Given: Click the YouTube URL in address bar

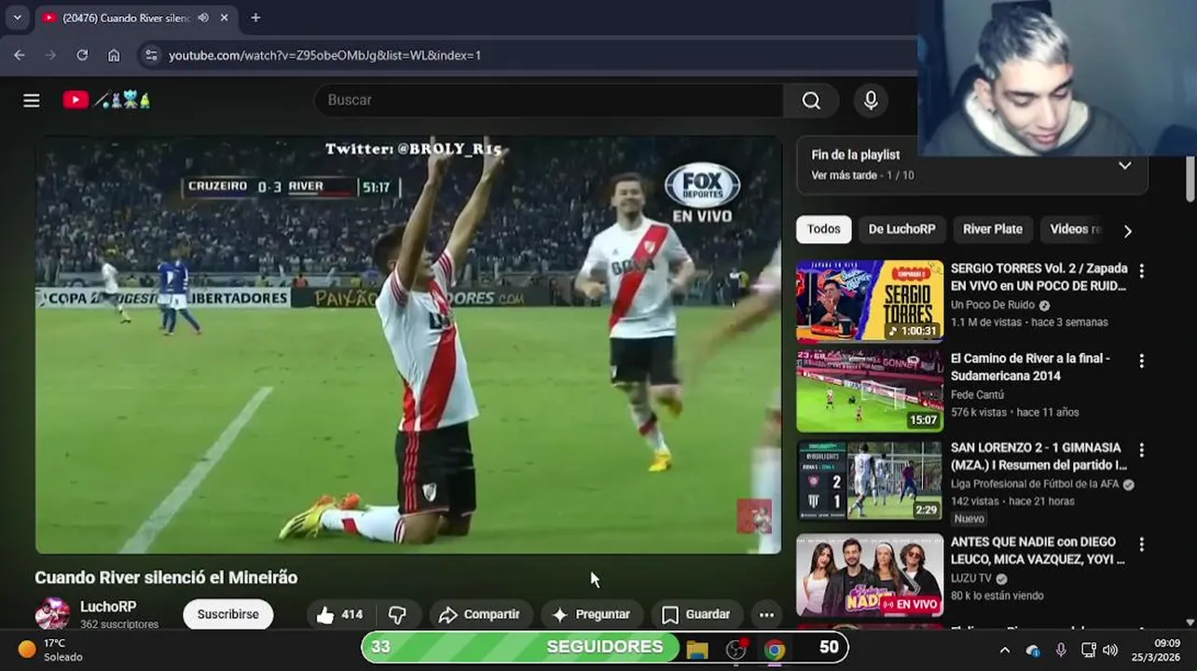Looking at the screenshot, I should (x=324, y=55).
